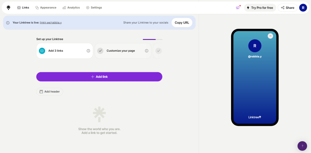
Task: Click info icon on Add 3 links card
Action: click(88, 51)
